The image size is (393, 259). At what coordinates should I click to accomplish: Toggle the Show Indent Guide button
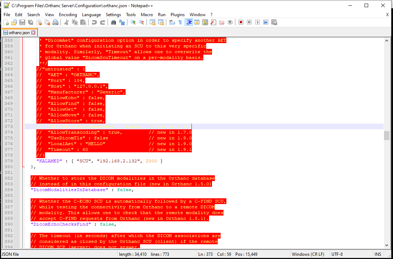189,22
